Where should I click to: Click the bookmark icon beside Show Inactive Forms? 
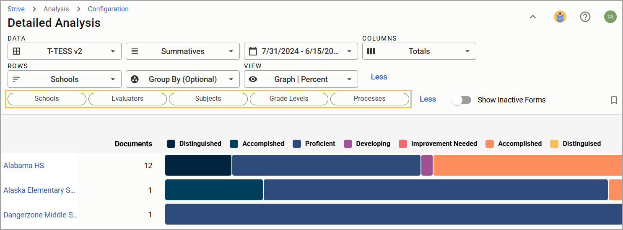[x=614, y=100]
